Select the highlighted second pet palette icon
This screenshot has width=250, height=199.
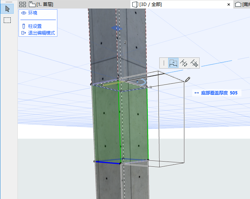173,63
